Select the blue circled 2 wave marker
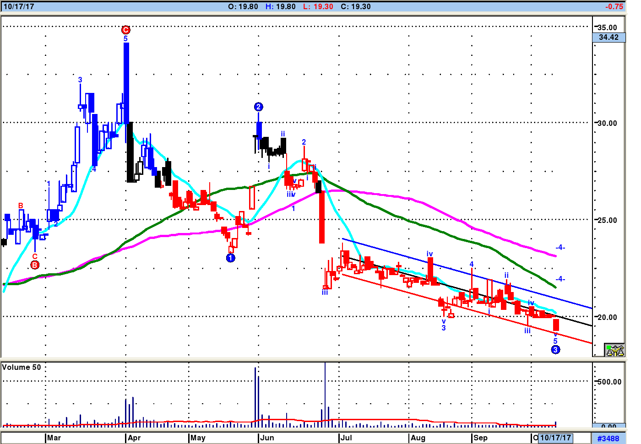The height and width of the screenshot is (444, 641). (x=258, y=107)
